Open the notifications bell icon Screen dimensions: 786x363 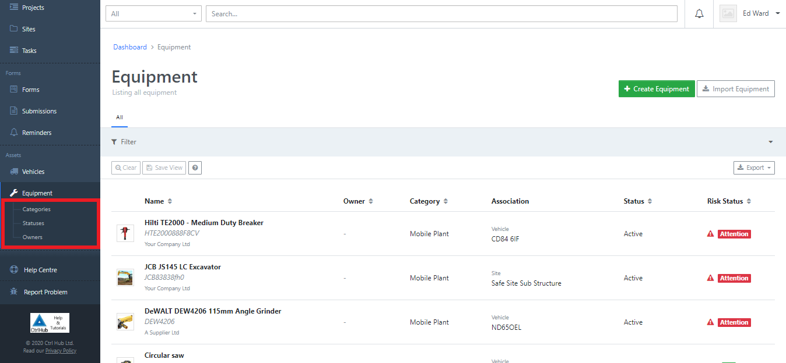click(699, 14)
